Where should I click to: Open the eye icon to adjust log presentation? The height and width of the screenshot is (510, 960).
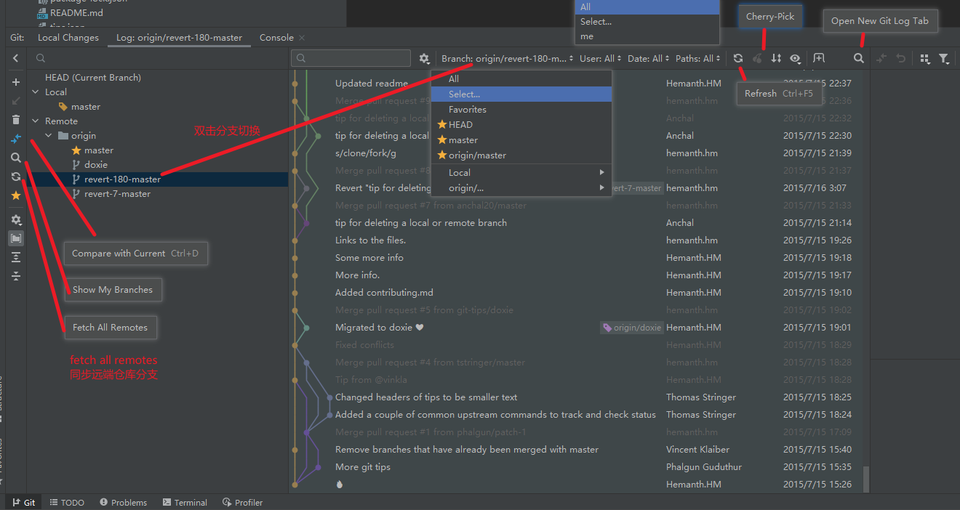coord(795,58)
